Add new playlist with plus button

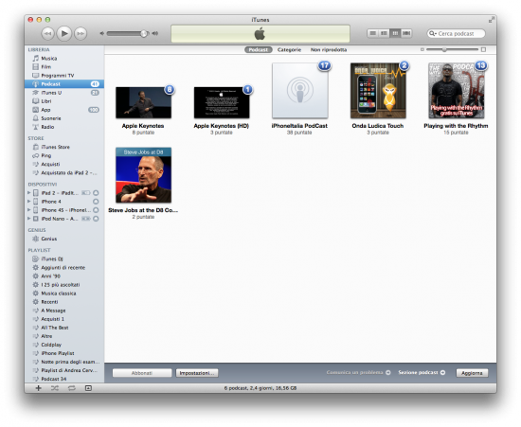click(39, 388)
